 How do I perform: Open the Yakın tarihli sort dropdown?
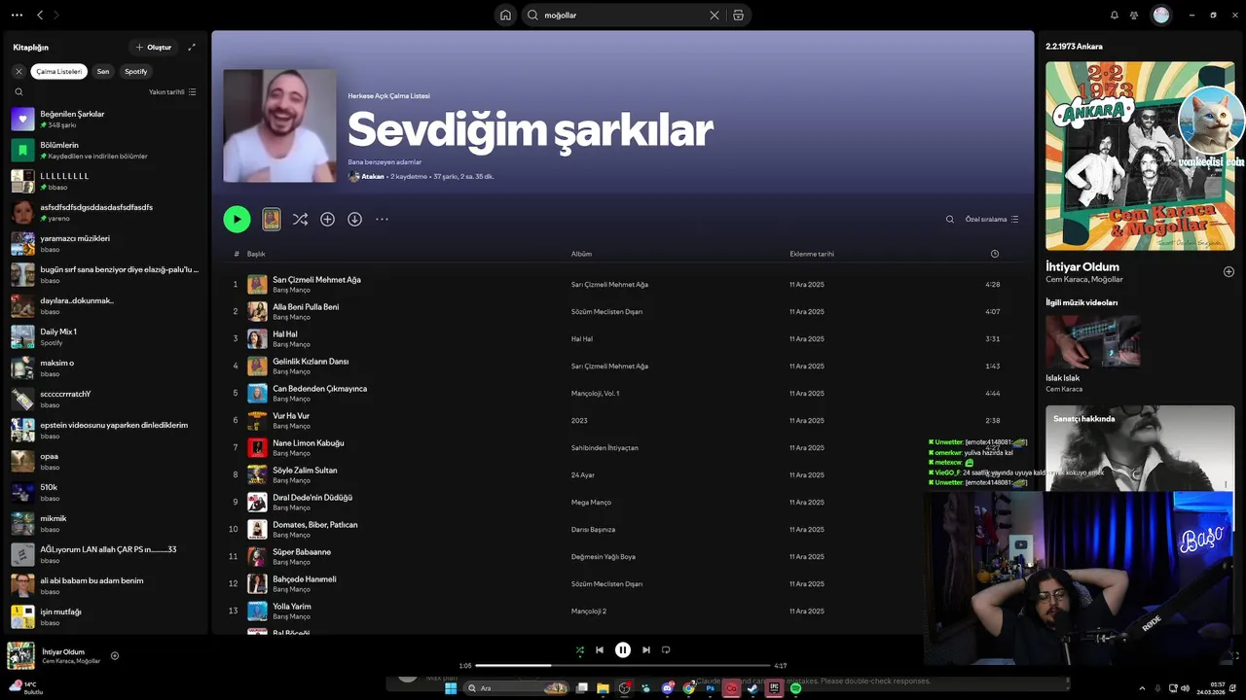[x=172, y=92]
